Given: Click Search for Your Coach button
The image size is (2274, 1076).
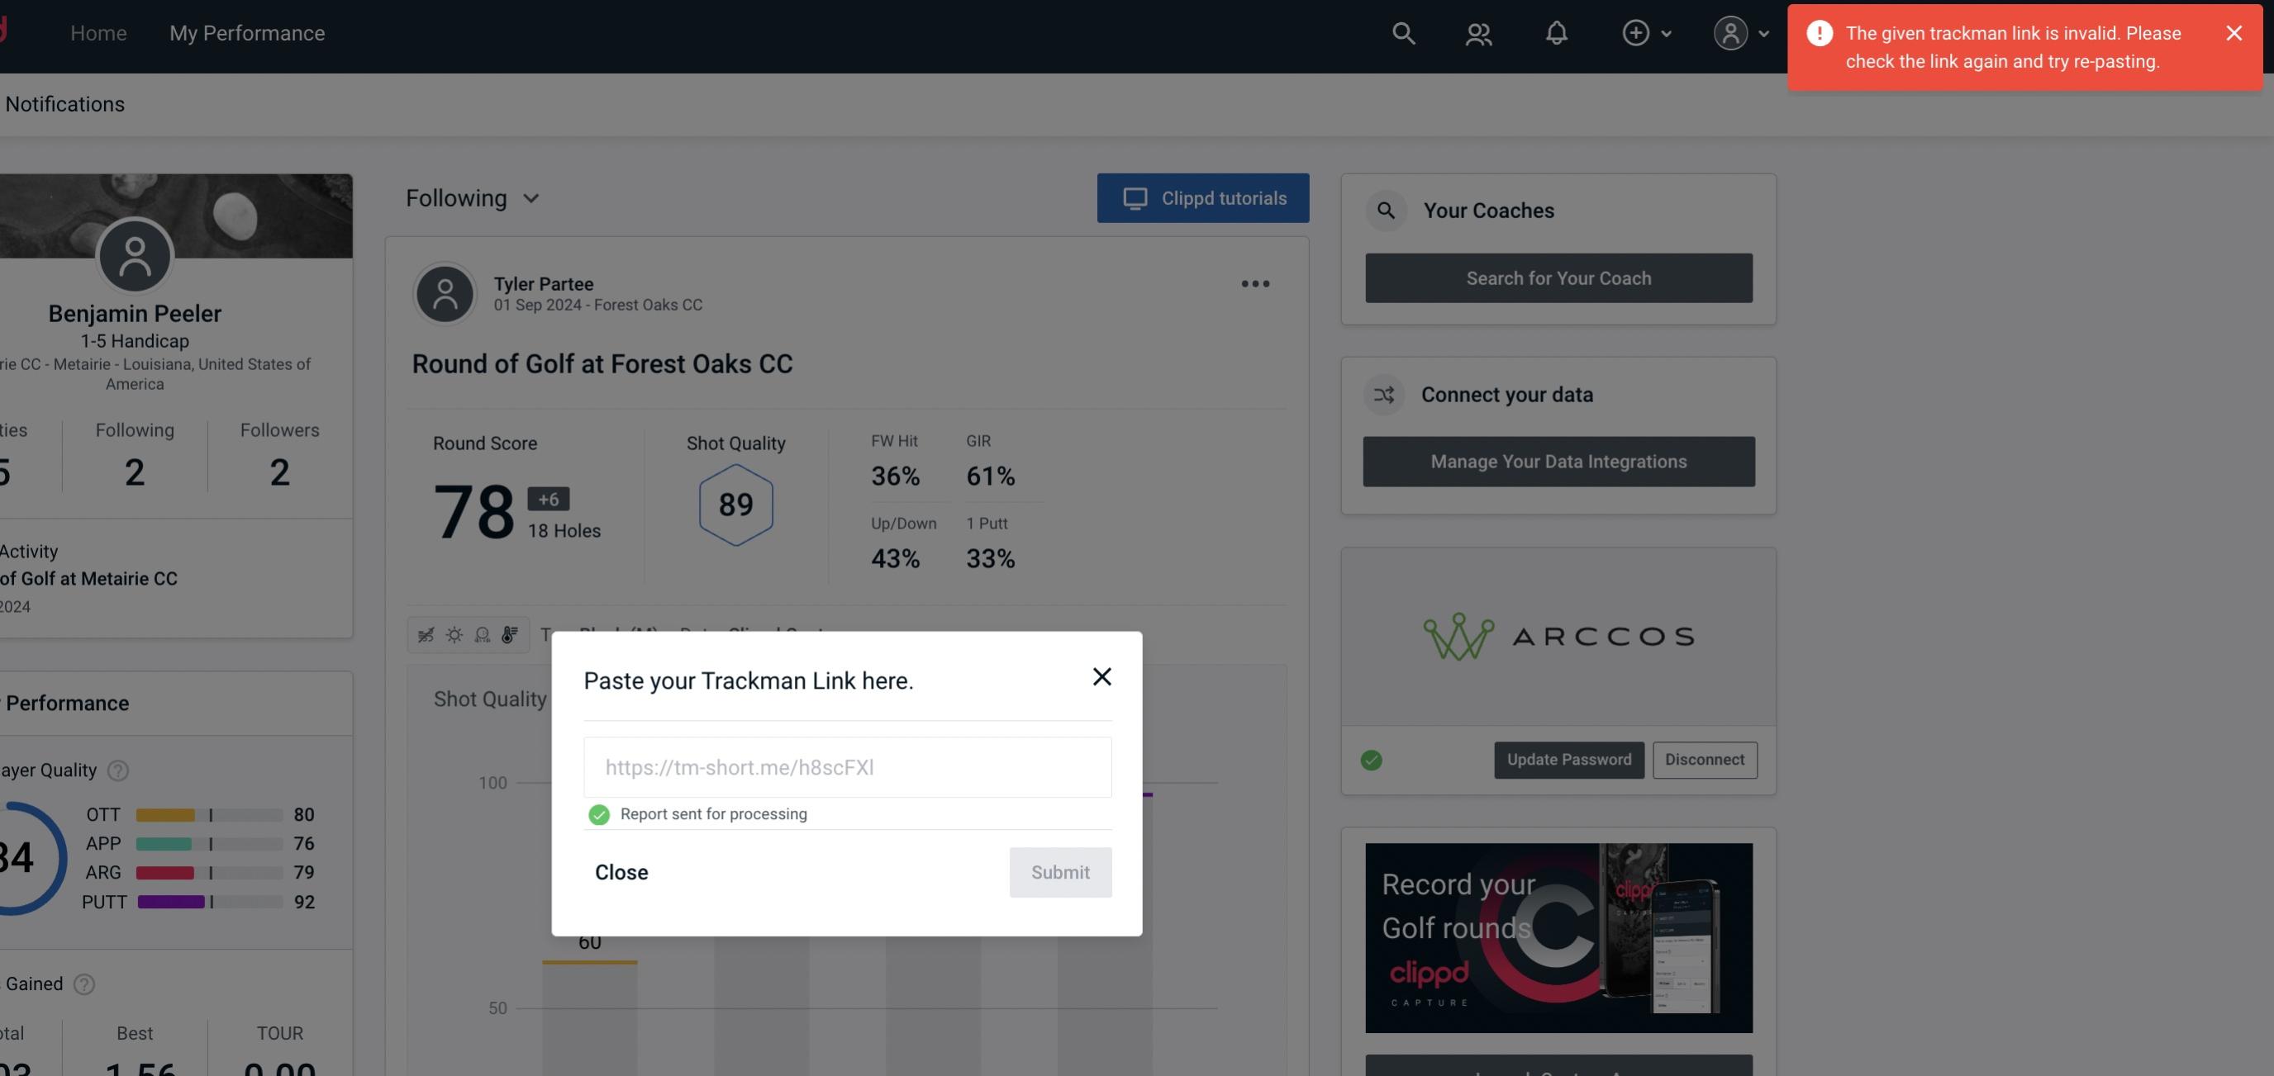Looking at the screenshot, I should click(1559, 278).
